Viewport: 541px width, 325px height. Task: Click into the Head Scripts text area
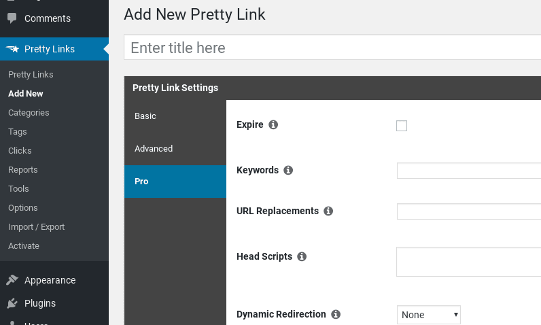pyautogui.click(x=469, y=262)
